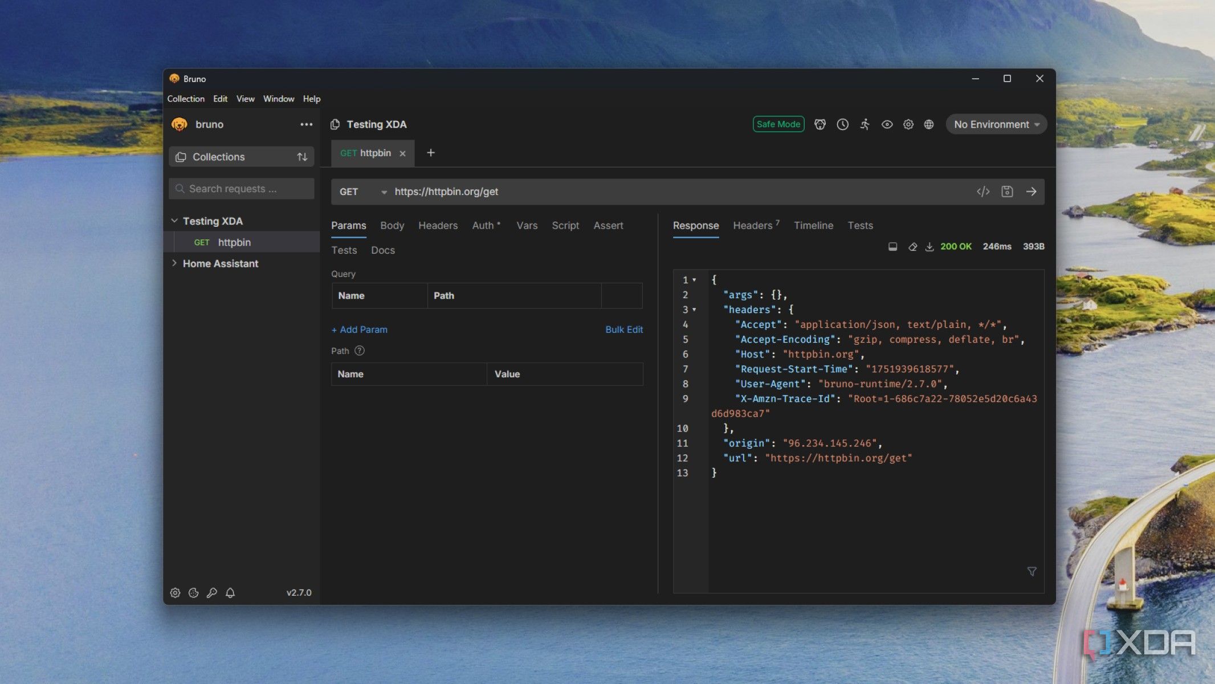Toggle the eye variables icon in toolbar
The width and height of the screenshot is (1215, 684).
pyautogui.click(x=887, y=124)
